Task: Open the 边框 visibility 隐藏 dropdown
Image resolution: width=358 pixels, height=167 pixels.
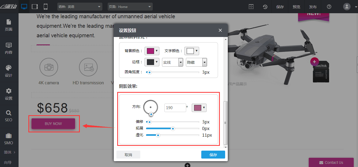Action: 196,62
